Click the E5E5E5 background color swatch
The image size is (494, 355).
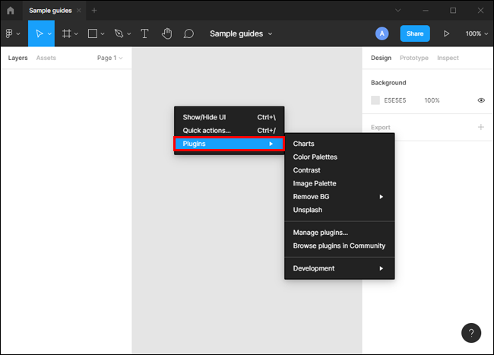(375, 100)
